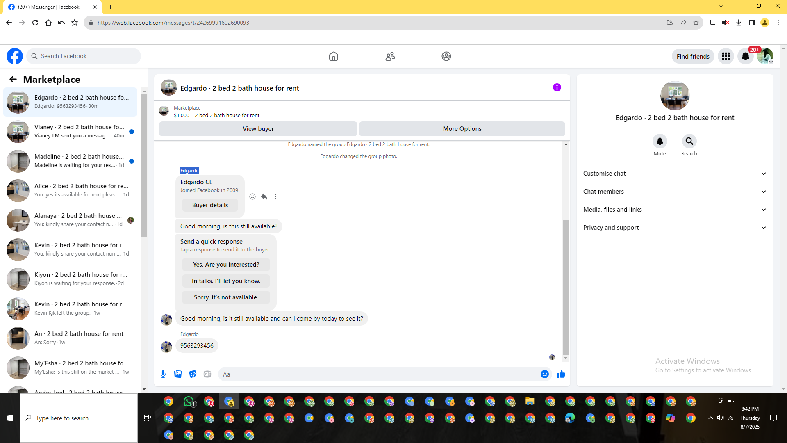
Task: Reply to Edgardo CL message
Action: [264, 196]
